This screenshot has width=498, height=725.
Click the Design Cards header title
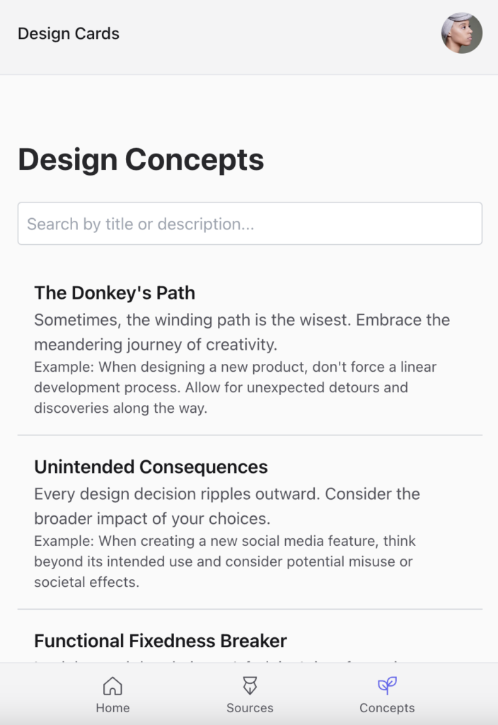(x=69, y=33)
